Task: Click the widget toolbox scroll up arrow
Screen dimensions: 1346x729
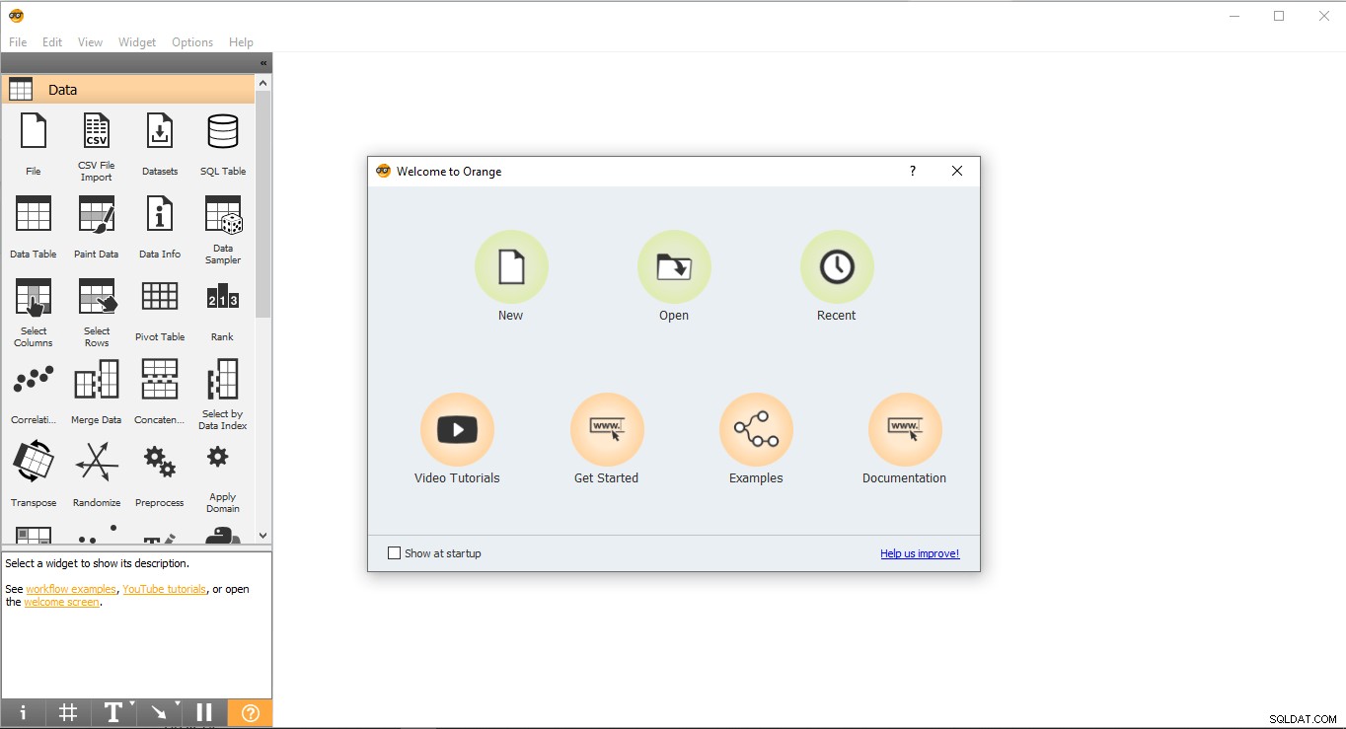Action: pos(263,83)
